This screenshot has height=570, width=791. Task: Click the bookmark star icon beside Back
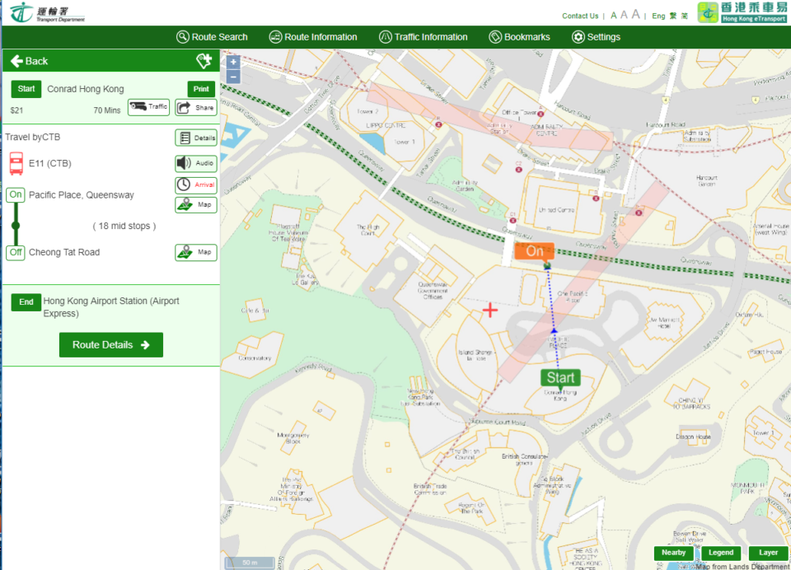204,61
